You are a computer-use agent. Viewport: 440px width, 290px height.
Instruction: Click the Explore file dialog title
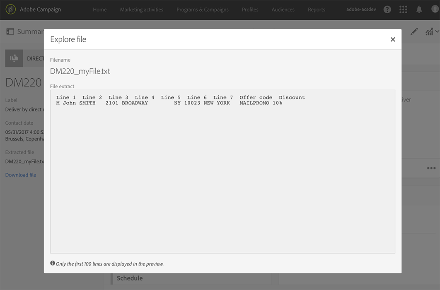click(68, 39)
